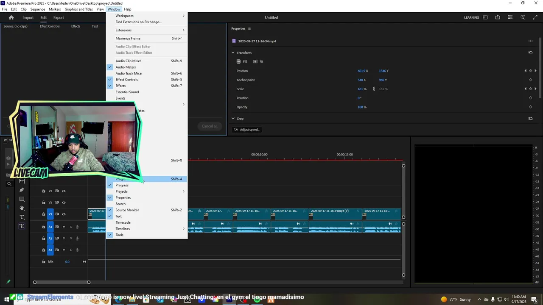543x305 pixels.
Task: Click the LEARNING workspace label
Action: coord(471,18)
